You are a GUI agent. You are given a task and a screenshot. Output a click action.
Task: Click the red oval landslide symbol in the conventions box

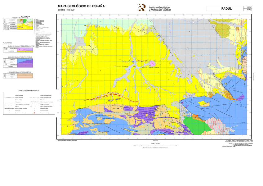coord(34,113)
